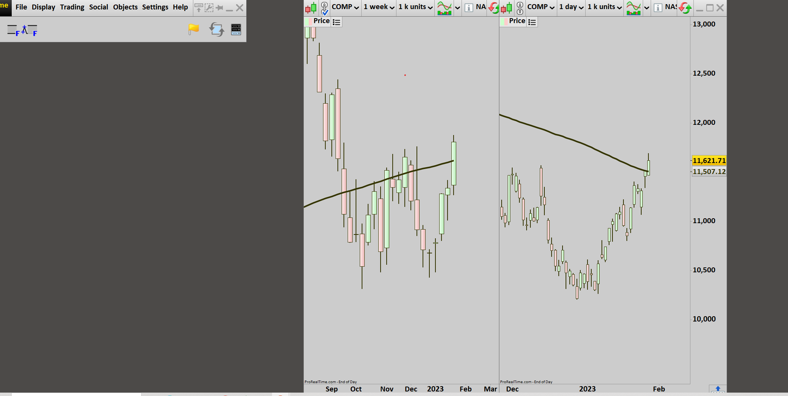The image size is (788, 396).
Task: Open the COMP instrument dropdown on weekly chart
Action: click(345, 7)
